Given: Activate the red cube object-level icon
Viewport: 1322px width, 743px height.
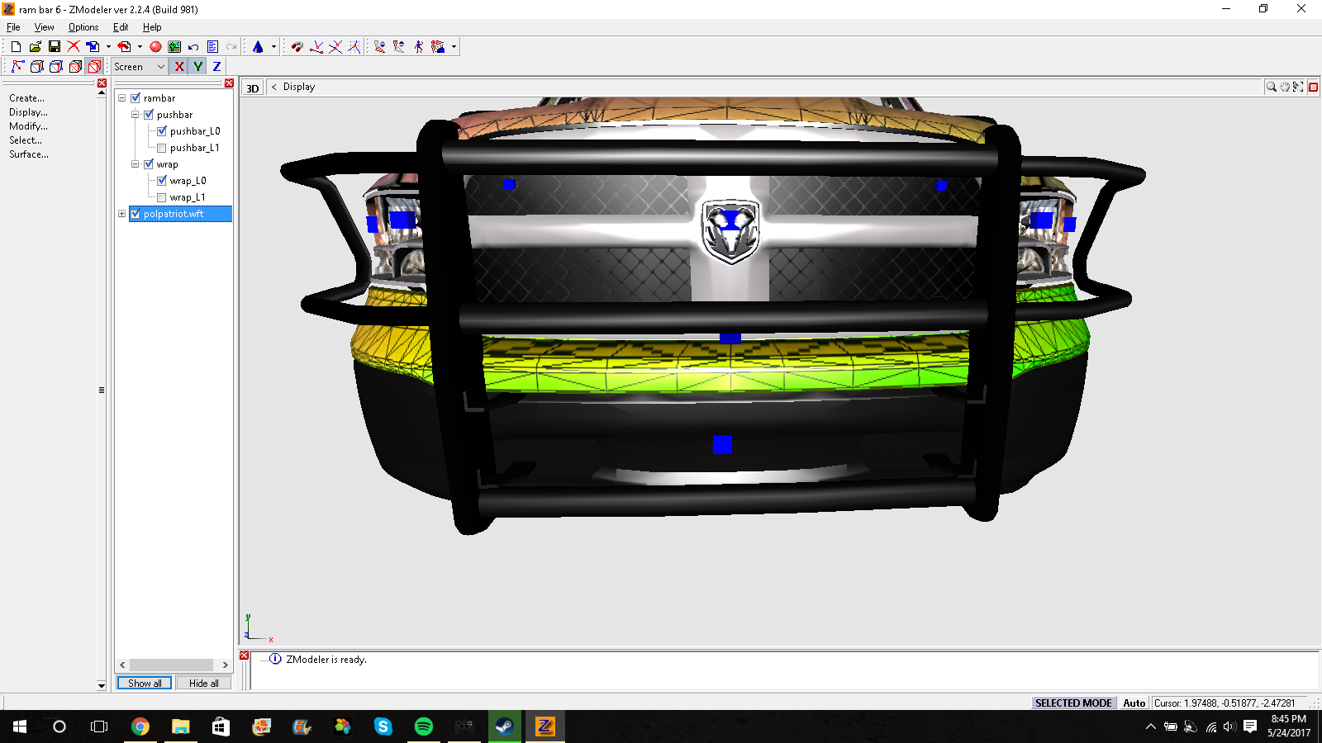Looking at the screenshot, I should click(94, 67).
